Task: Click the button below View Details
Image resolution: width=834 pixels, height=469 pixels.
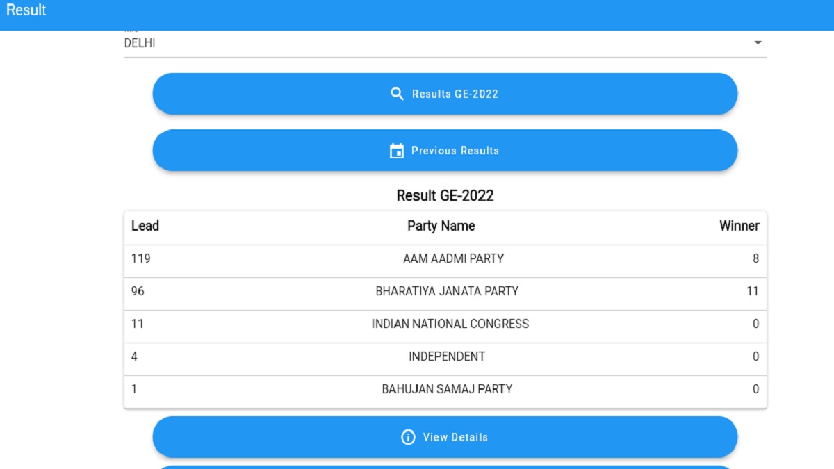Action: [x=445, y=466]
